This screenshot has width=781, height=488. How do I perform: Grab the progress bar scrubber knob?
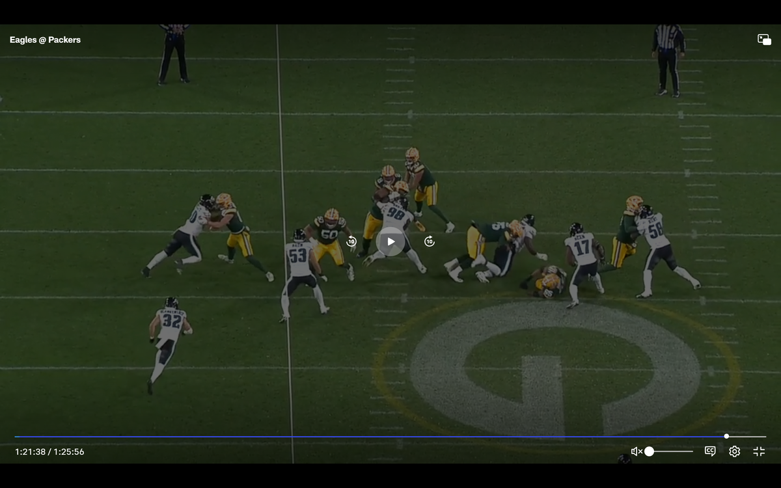pyautogui.click(x=726, y=437)
